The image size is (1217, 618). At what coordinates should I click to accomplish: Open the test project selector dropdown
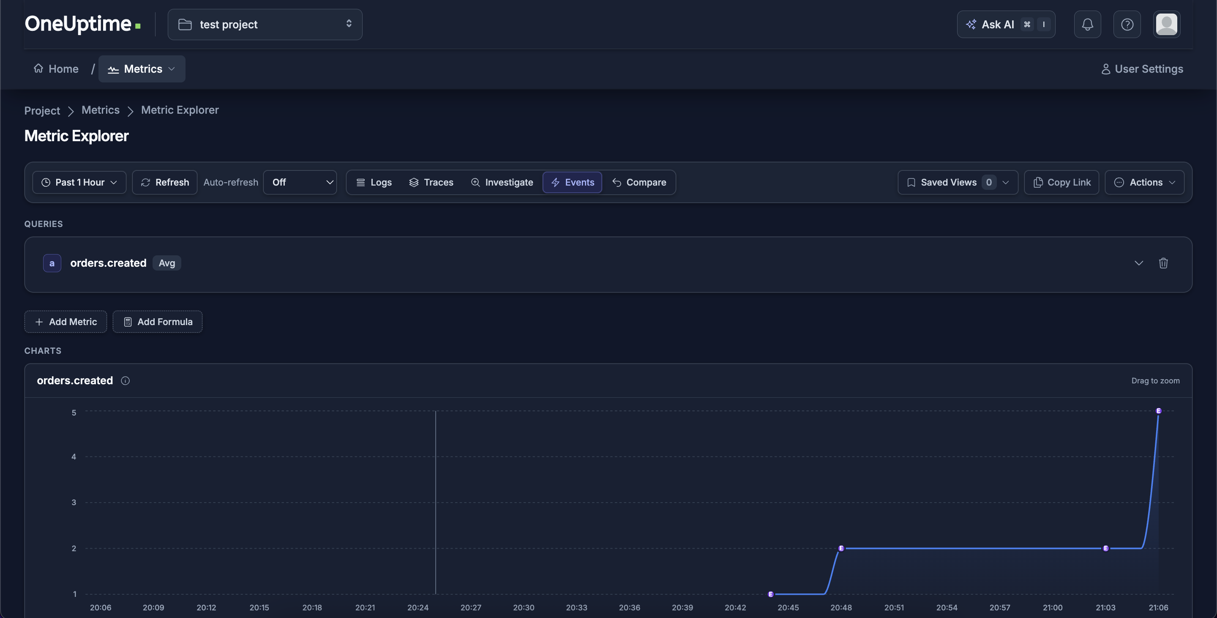pos(265,25)
